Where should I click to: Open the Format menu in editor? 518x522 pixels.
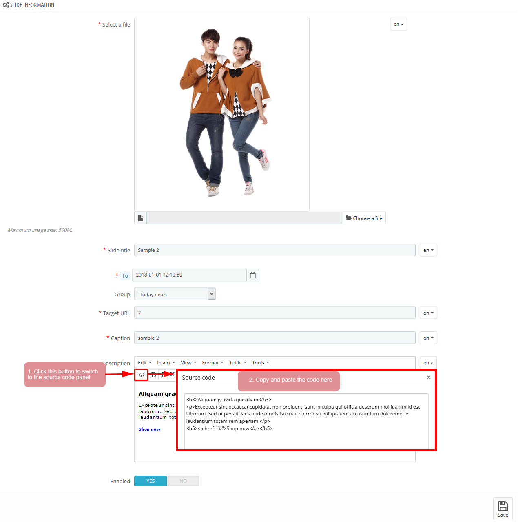[x=213, y=363]
